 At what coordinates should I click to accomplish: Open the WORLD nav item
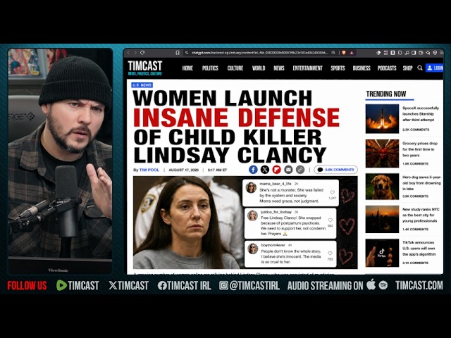click(259, 68)
